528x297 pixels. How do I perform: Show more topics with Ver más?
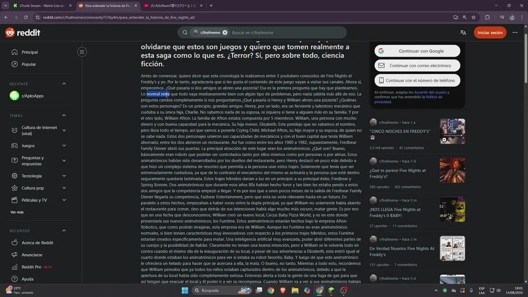click(x=17, y=212)
